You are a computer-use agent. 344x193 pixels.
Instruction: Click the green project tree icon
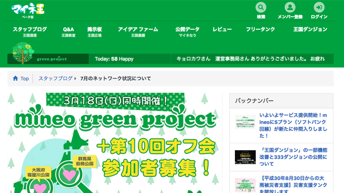23,53
